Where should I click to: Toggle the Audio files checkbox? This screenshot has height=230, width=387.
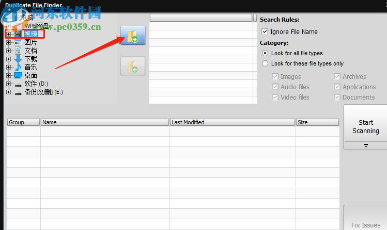pos(275,87)
